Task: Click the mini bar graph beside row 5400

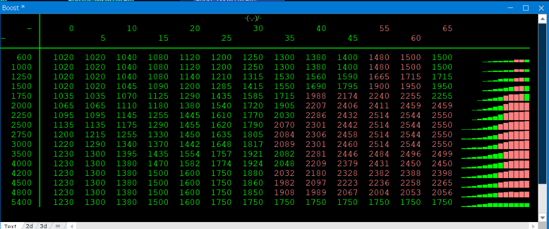Action: (x=495, y=204)
